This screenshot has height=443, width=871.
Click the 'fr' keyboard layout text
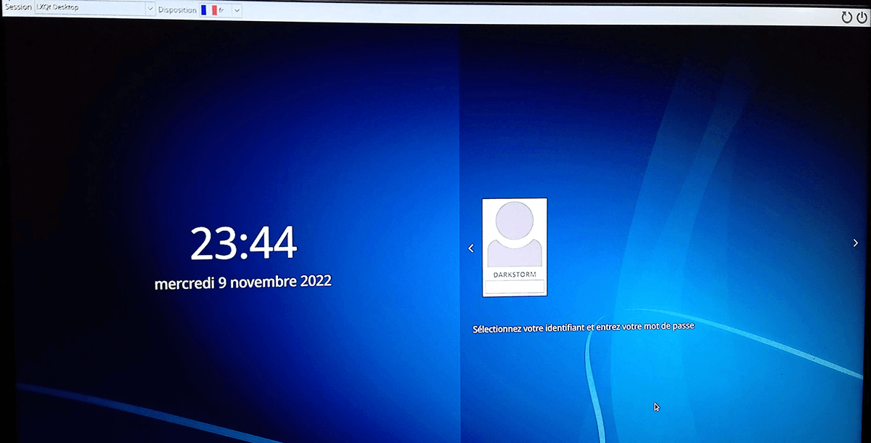[x=221, y=10]
